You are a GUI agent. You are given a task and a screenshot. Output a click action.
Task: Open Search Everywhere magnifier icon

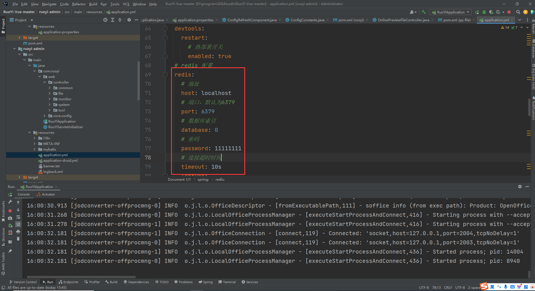coord(518,12)
